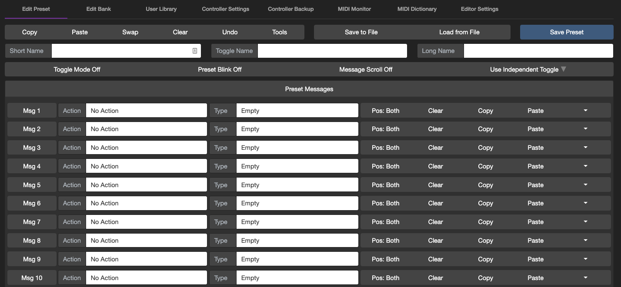Expand the Msg 10 row arrow

pos(585,278)
